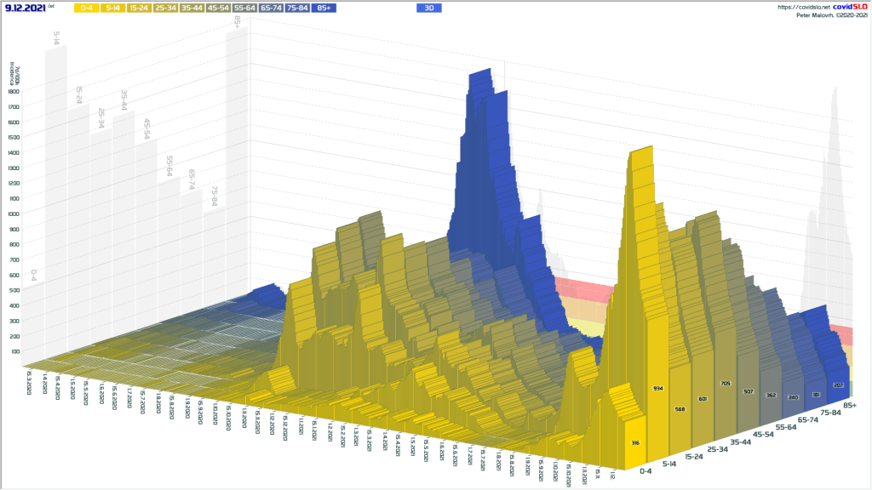872x490 pixels.
Task: Hide the 25-34 age group series
Action: (166, 8)
